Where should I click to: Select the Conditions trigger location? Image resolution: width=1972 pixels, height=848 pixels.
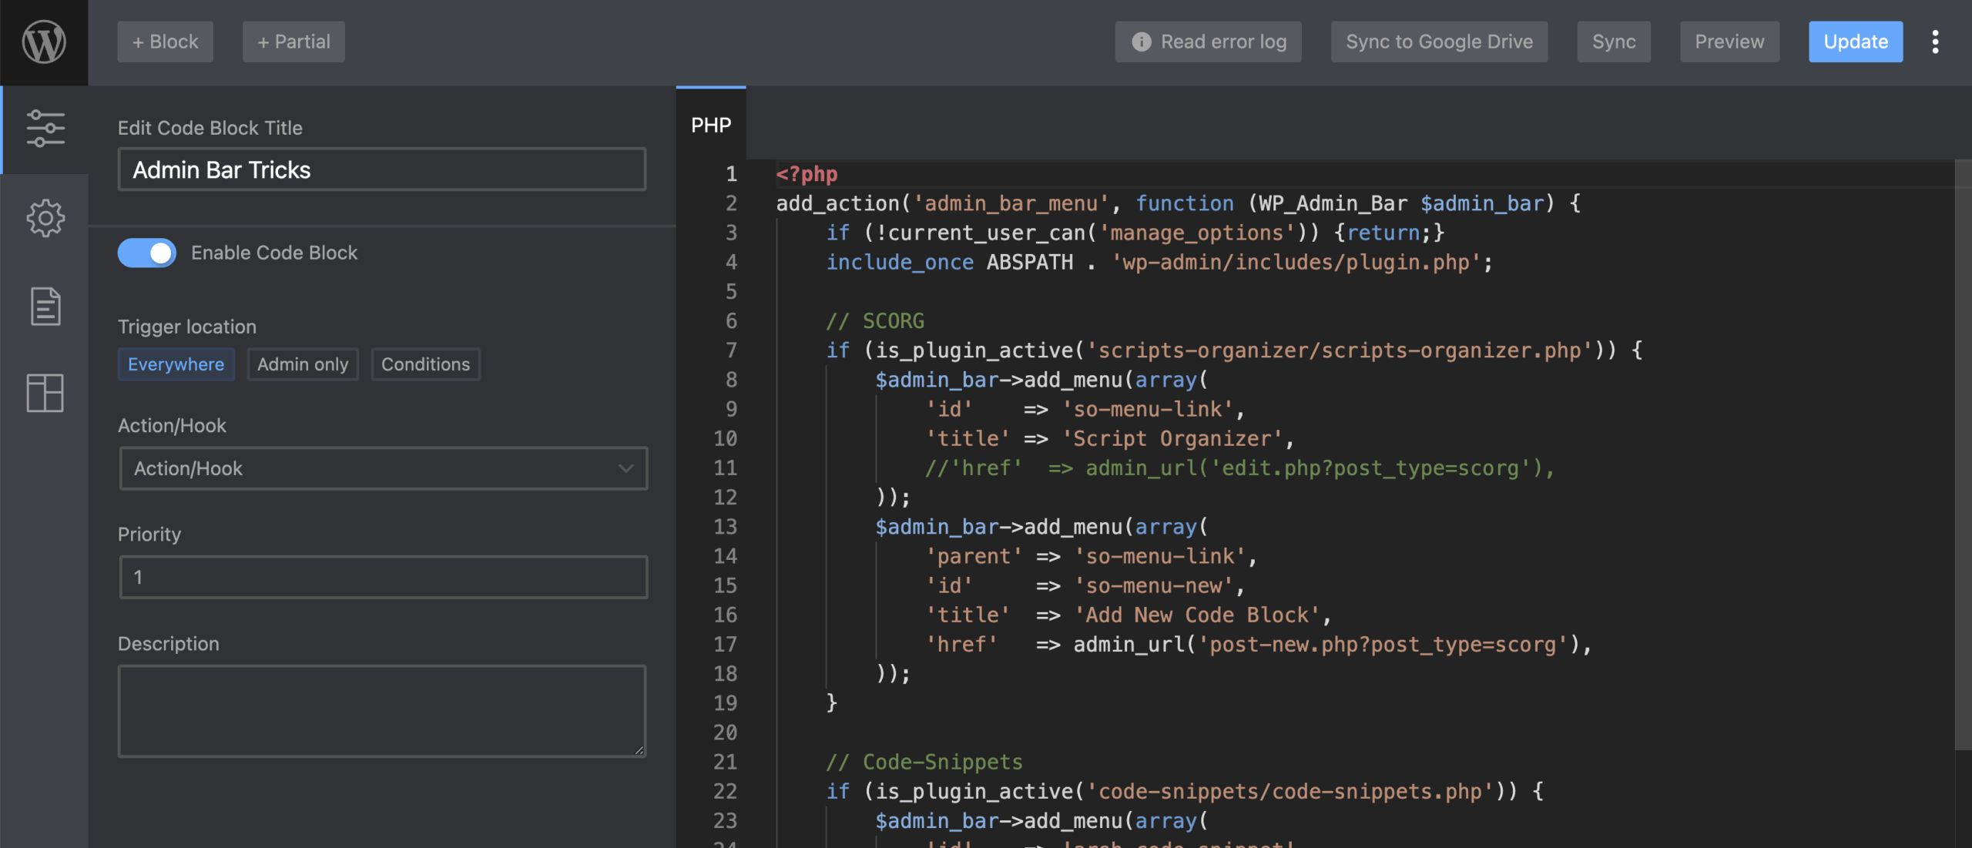click(425, 364)
